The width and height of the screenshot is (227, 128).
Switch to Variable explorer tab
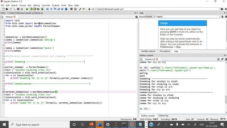click(148, 51)
